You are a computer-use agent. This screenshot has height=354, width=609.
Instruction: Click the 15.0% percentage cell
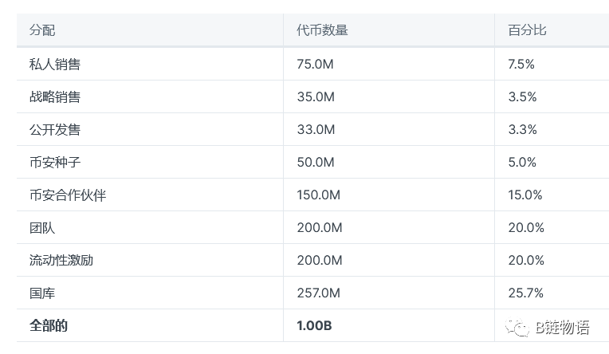pyautogui.click(x=525, y=195)
